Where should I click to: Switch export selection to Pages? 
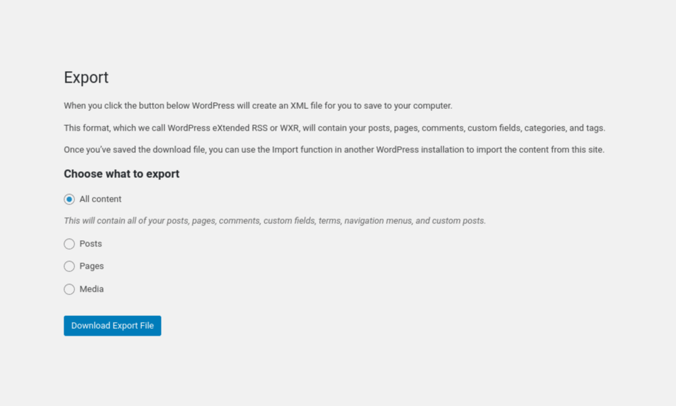click(69, 266)
